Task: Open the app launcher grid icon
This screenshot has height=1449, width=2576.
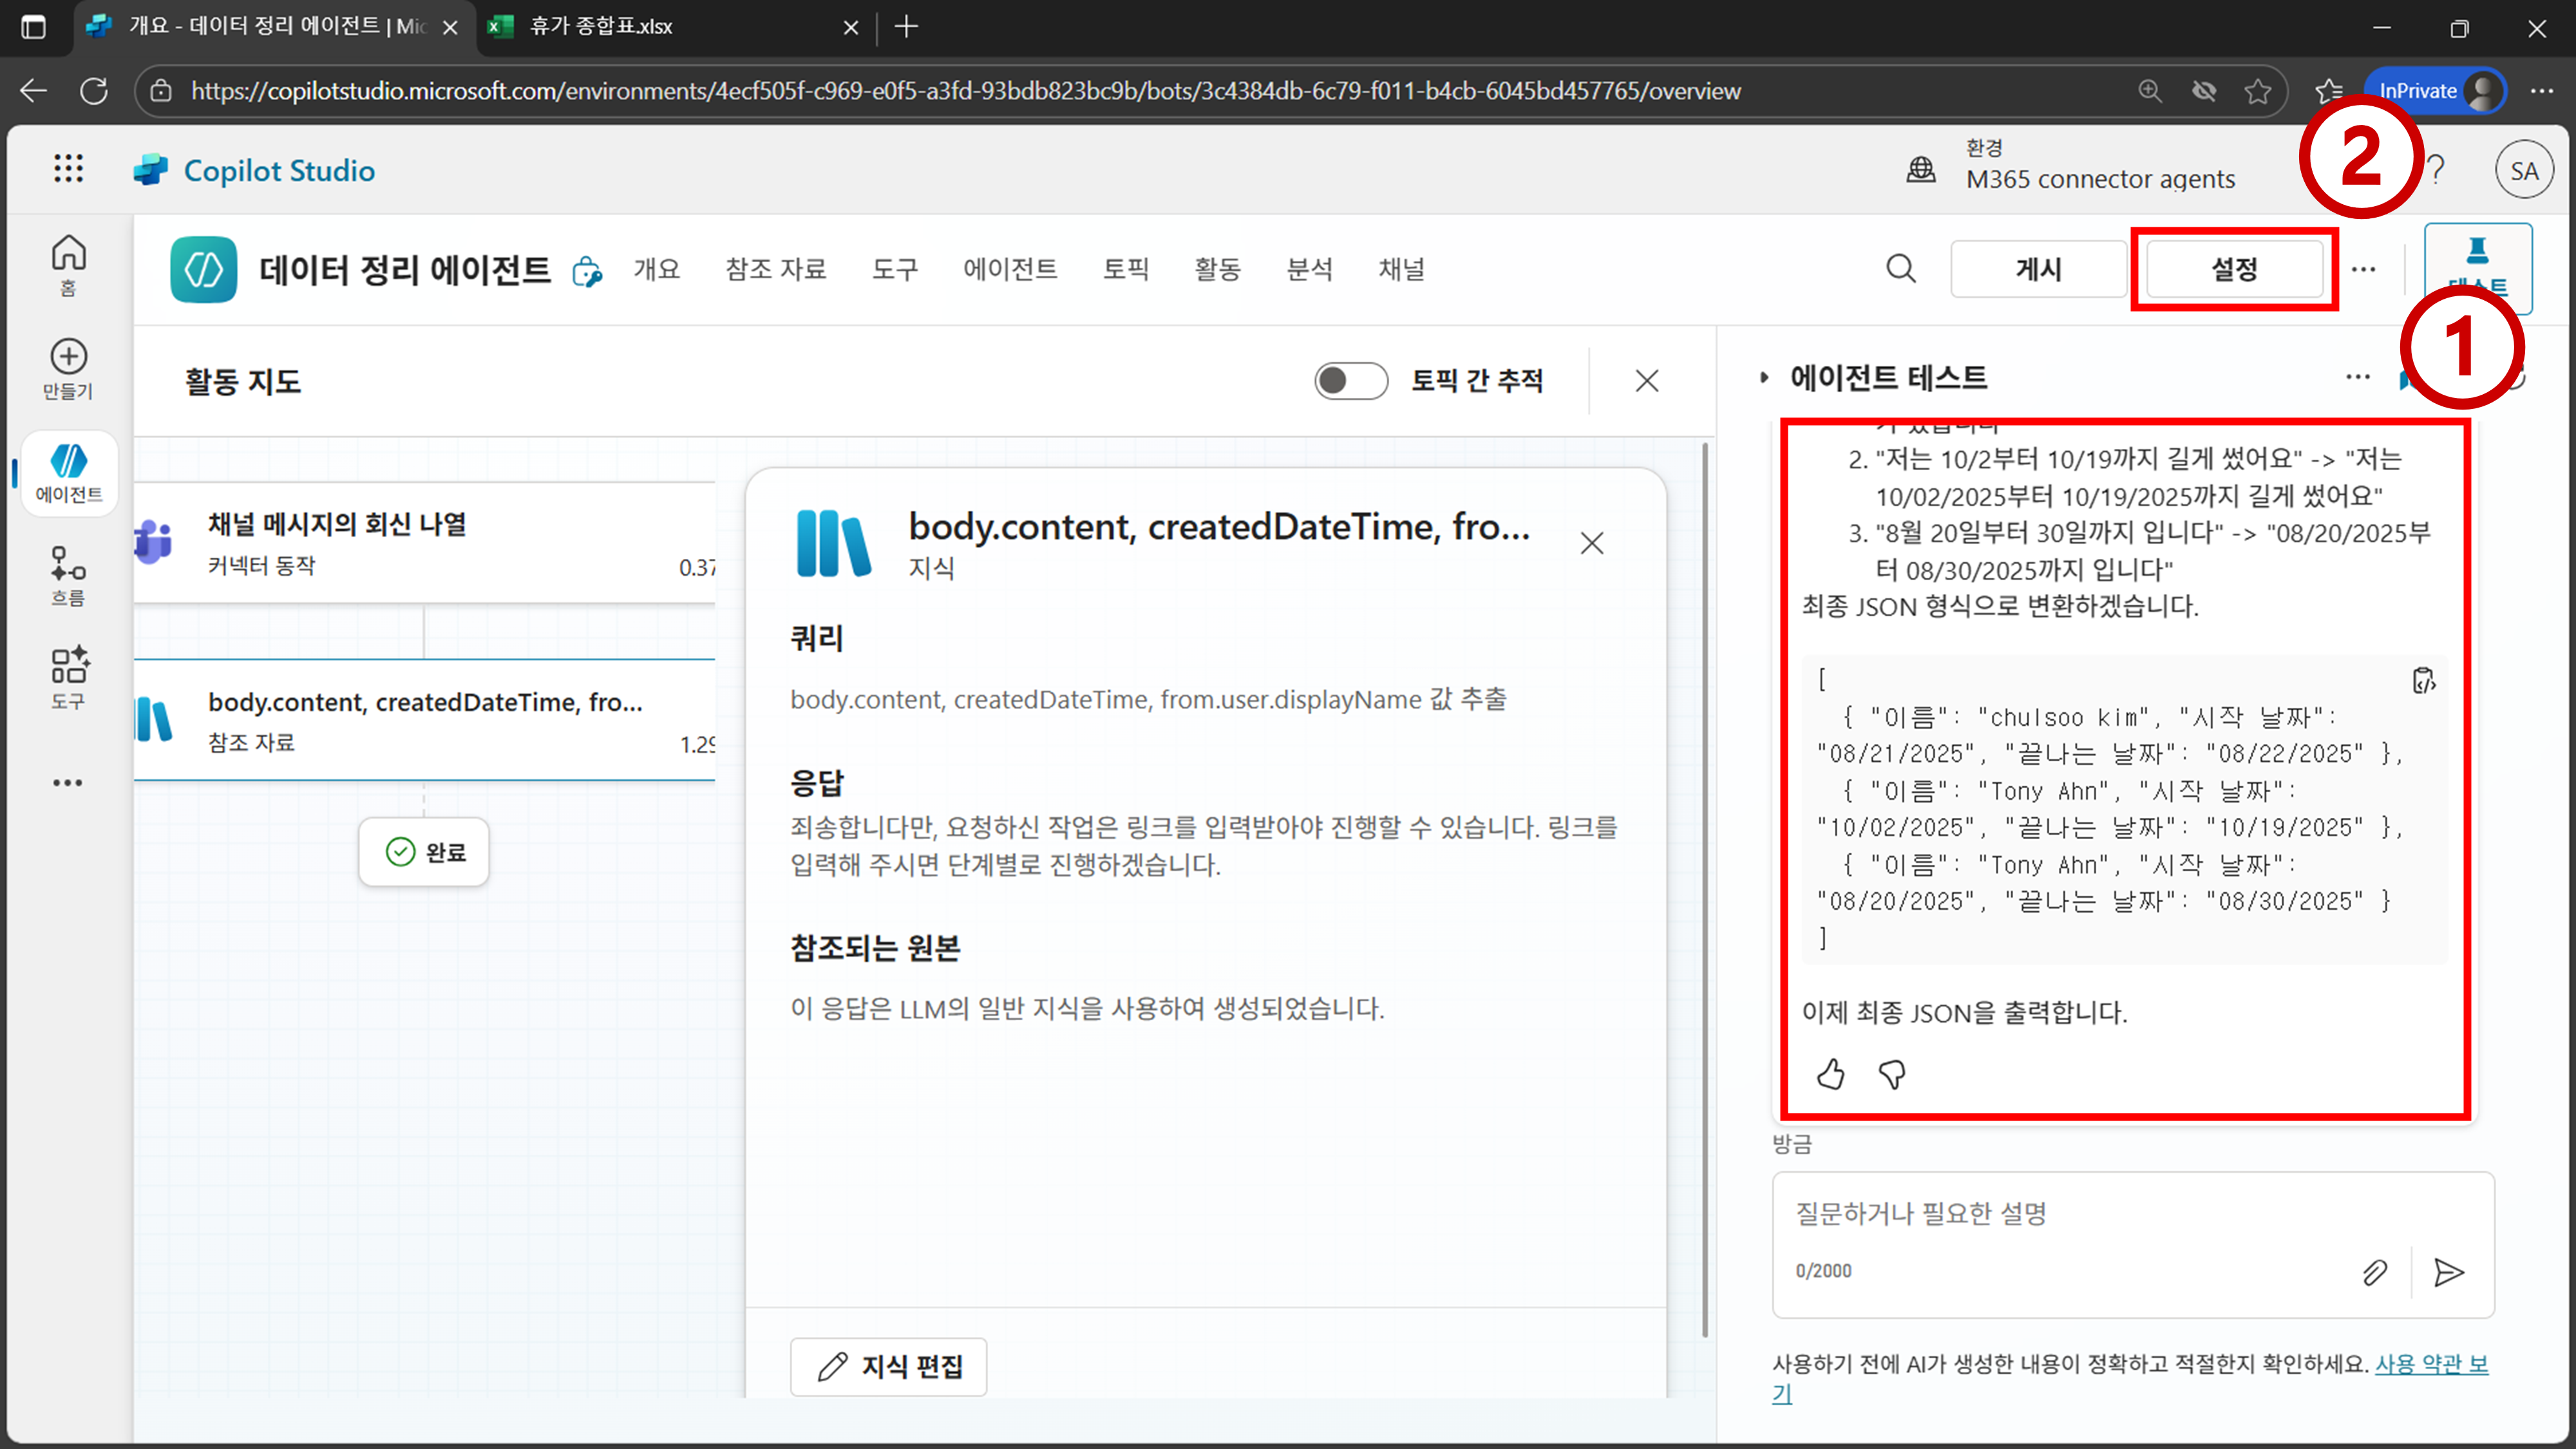Action: (x=68, y=169)
